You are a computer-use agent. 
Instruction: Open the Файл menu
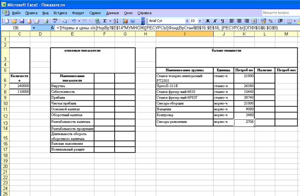click(16, 13)
